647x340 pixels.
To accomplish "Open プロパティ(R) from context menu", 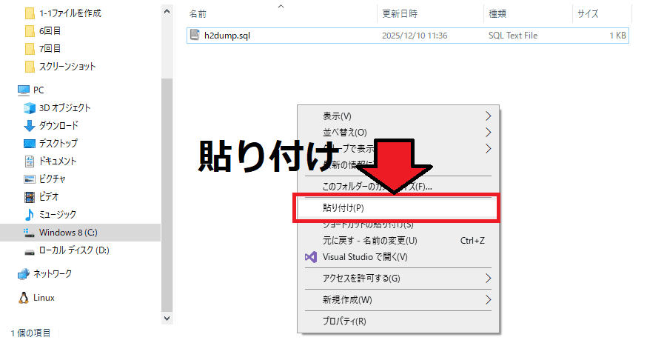I will click(344, 321).
